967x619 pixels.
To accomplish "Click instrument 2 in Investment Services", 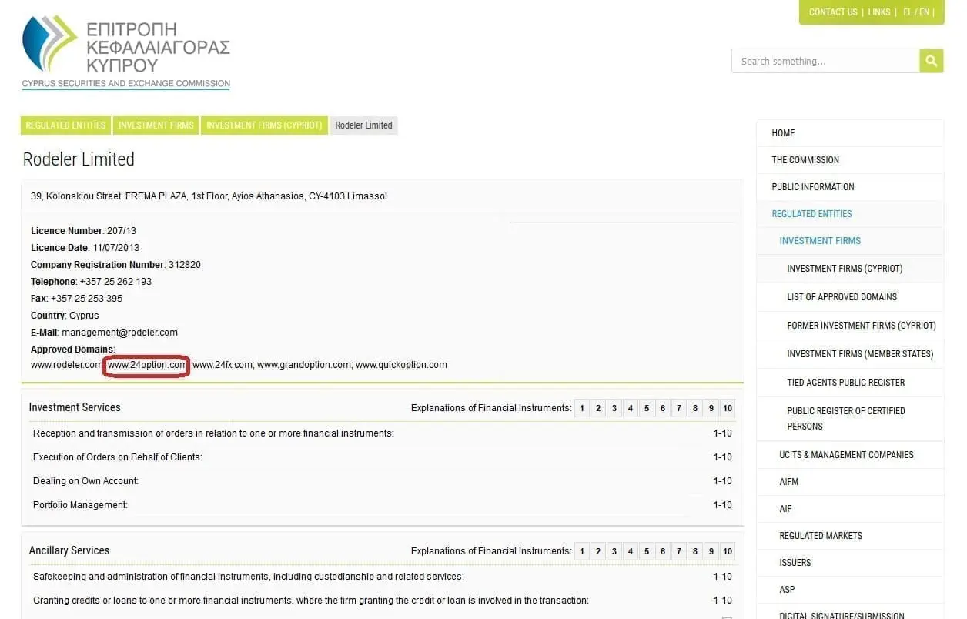I will [598, 409].
